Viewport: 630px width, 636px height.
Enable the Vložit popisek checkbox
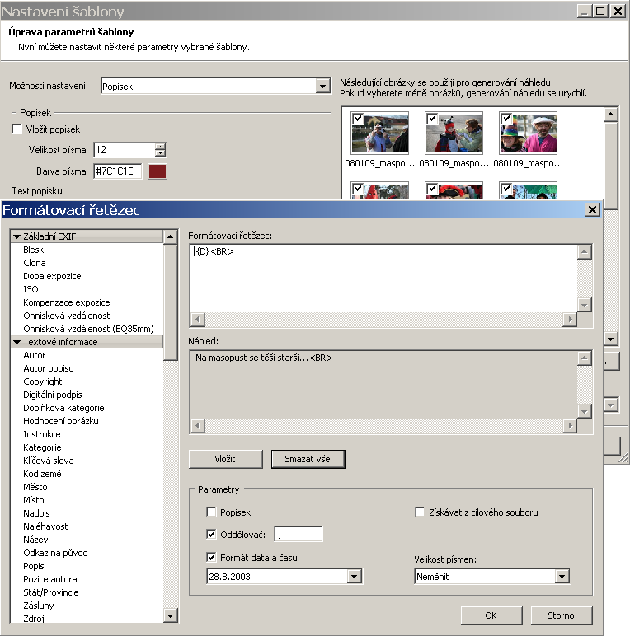pos(16,129)
